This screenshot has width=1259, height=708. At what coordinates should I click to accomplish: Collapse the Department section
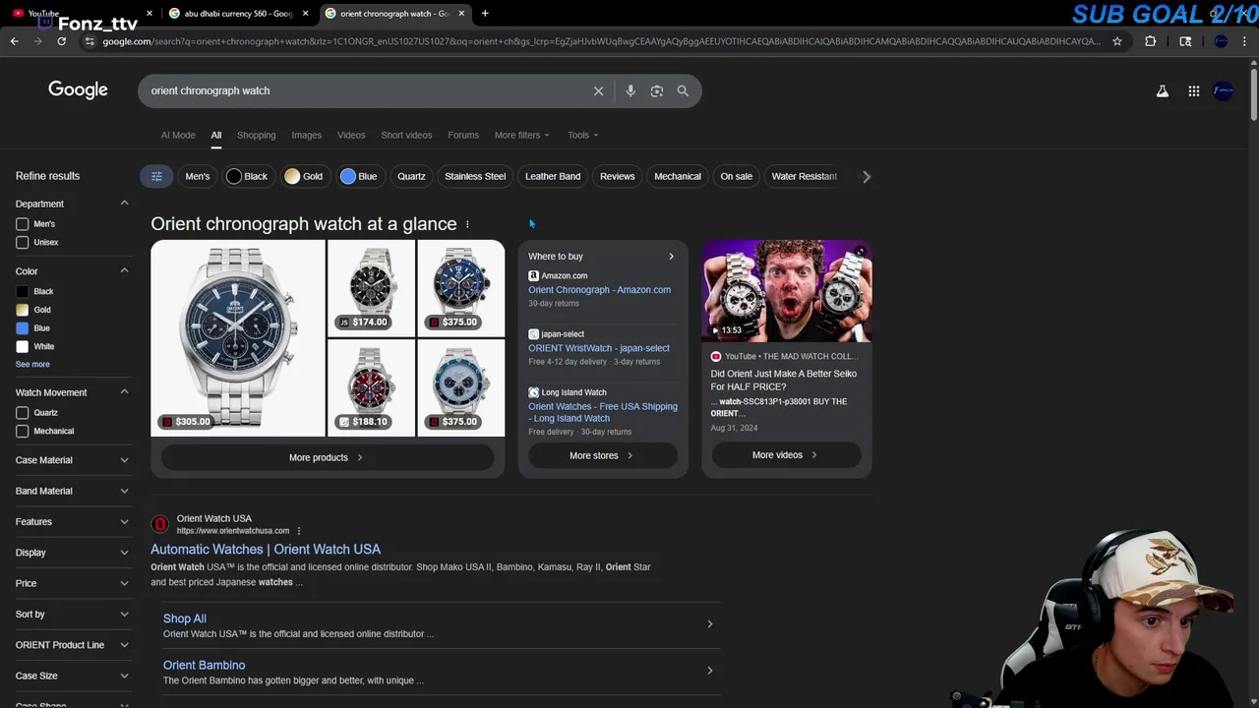click(124, 204)
